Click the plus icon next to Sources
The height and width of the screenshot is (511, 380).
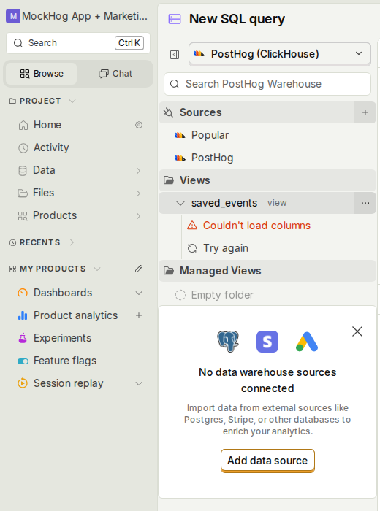pos(365,112)
